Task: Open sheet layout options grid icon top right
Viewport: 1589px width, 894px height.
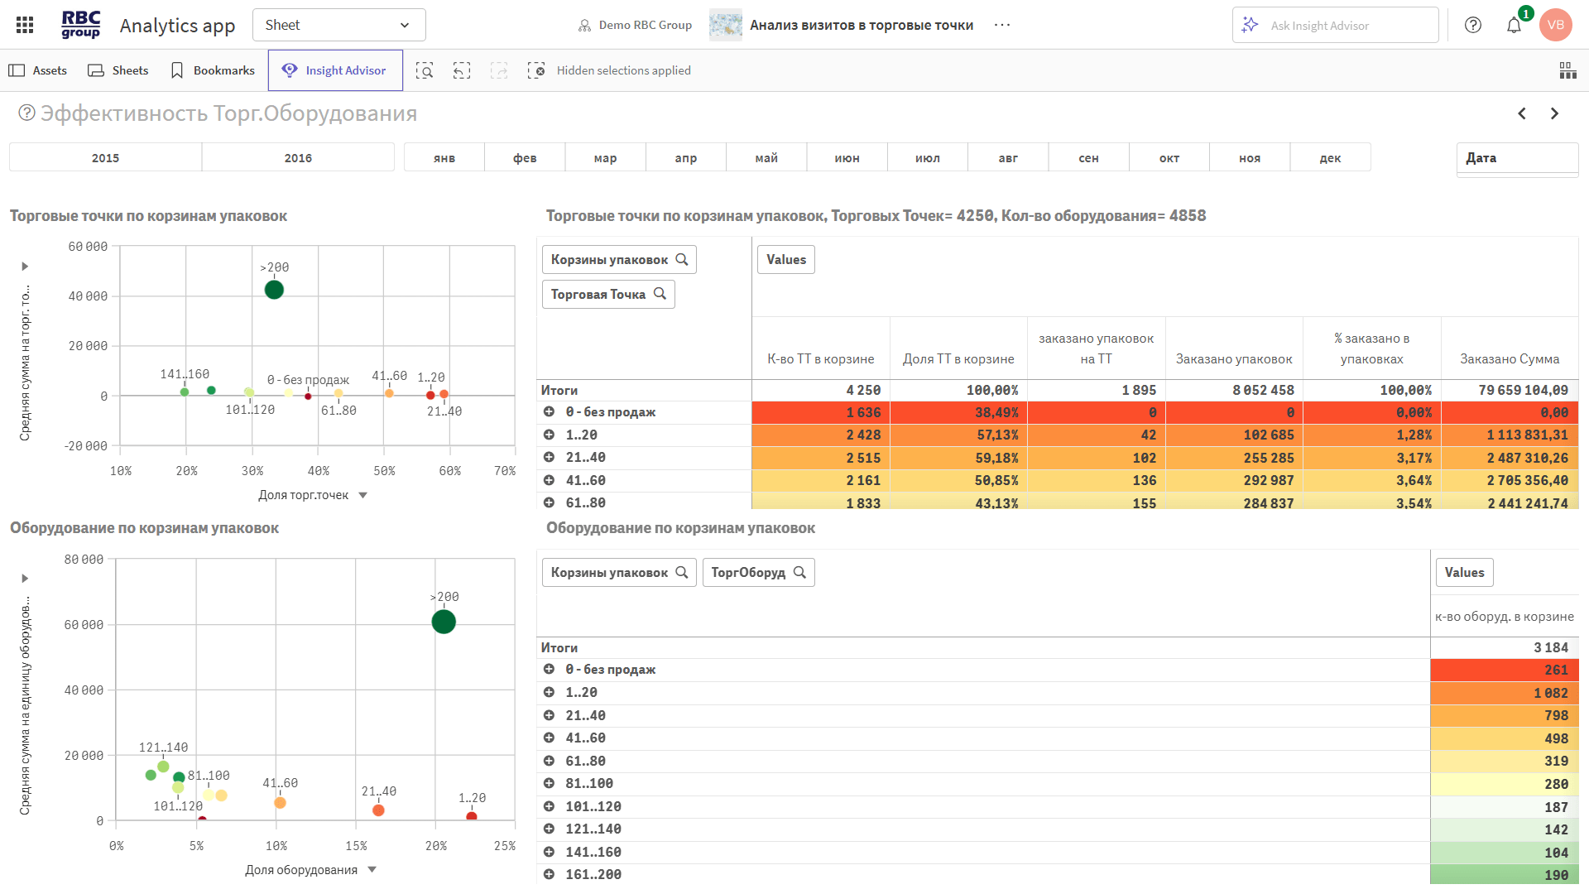Action: click(x=1568, y=70)
